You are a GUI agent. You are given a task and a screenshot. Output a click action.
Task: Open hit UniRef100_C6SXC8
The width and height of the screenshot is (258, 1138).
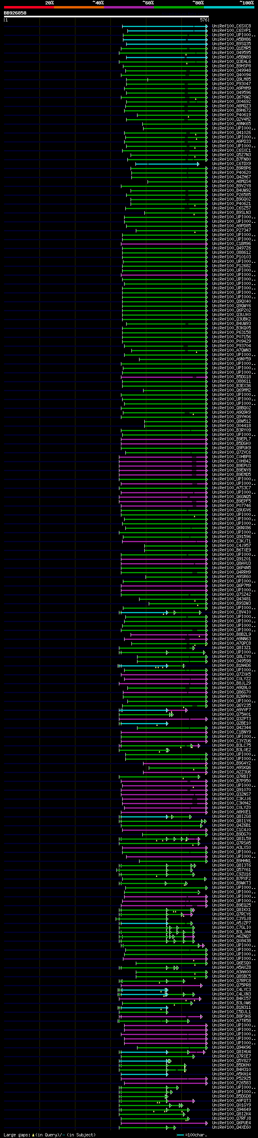pyautogui.click(x=231, y=26)
